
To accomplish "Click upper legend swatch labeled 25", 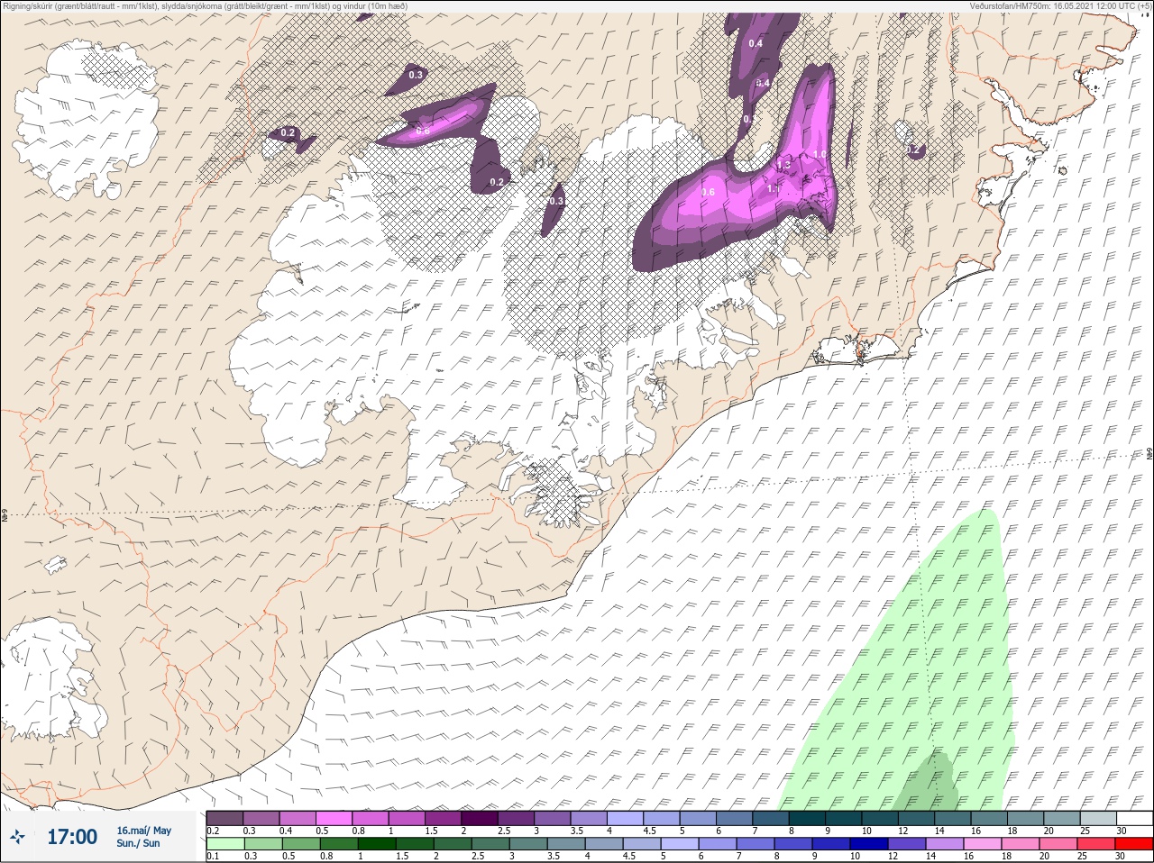I will click(x=1098, y=818).
